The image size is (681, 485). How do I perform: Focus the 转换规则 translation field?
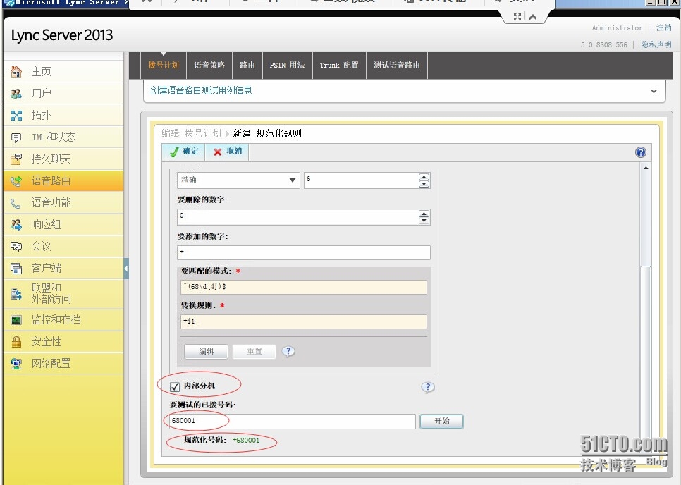[x=304, y=321]
